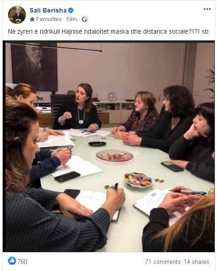Click the post caption text
Viewport: 217px width, 271px height.
[108, 31]
